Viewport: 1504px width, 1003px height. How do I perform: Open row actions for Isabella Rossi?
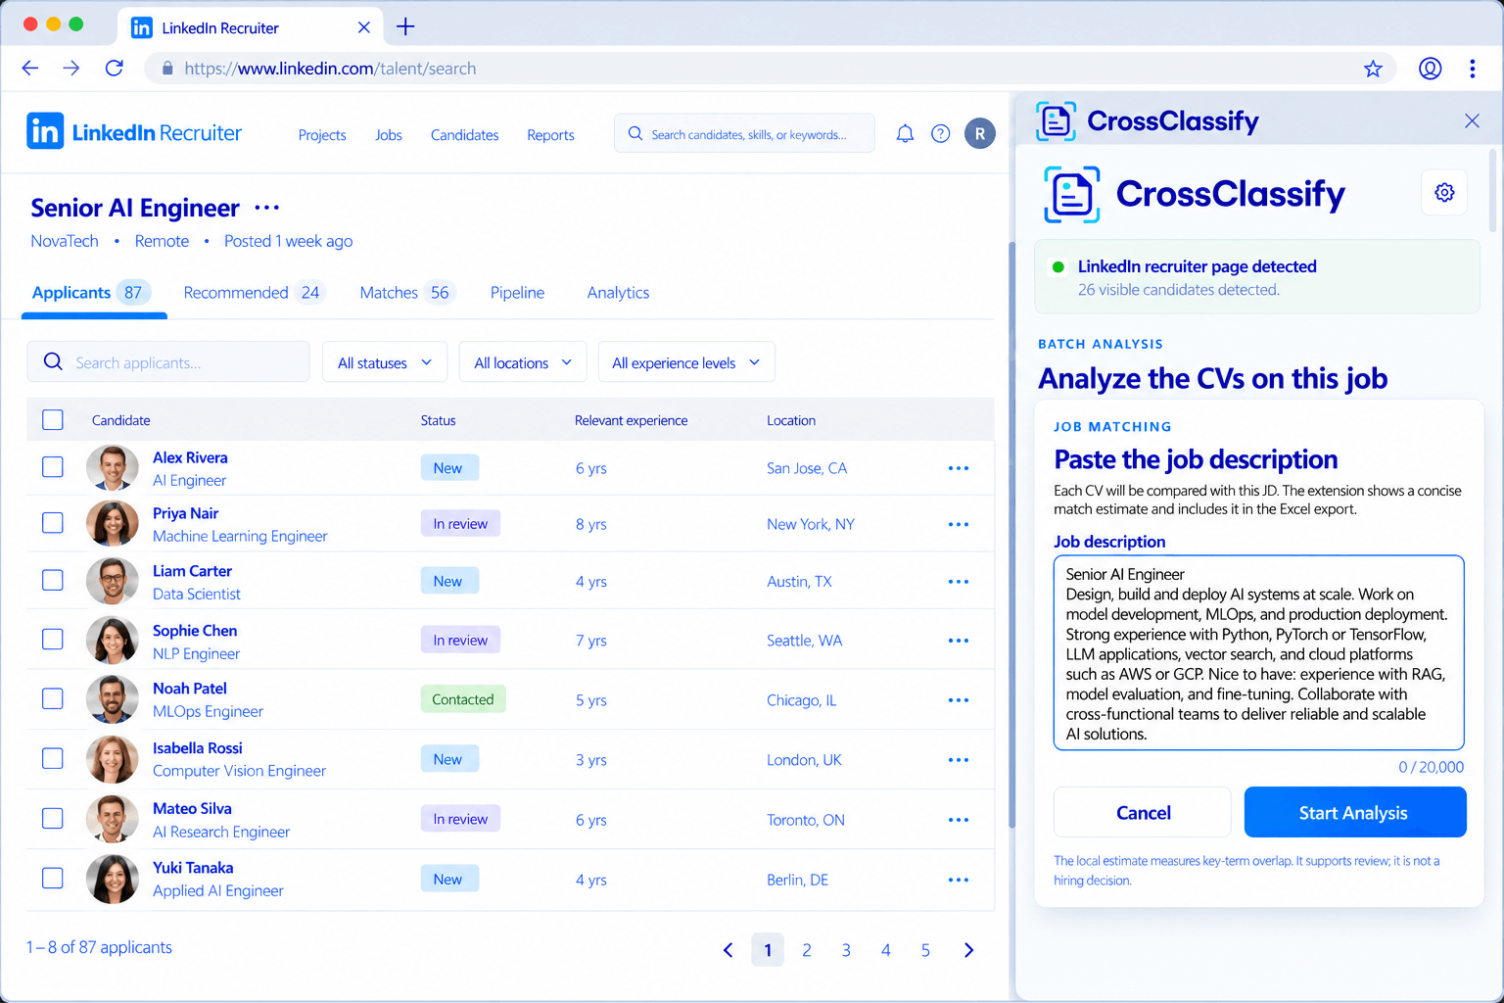tap(959, 760)
